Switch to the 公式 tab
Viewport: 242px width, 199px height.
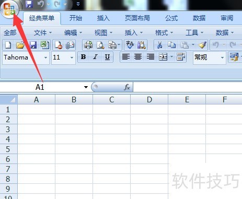click(171, 18)
